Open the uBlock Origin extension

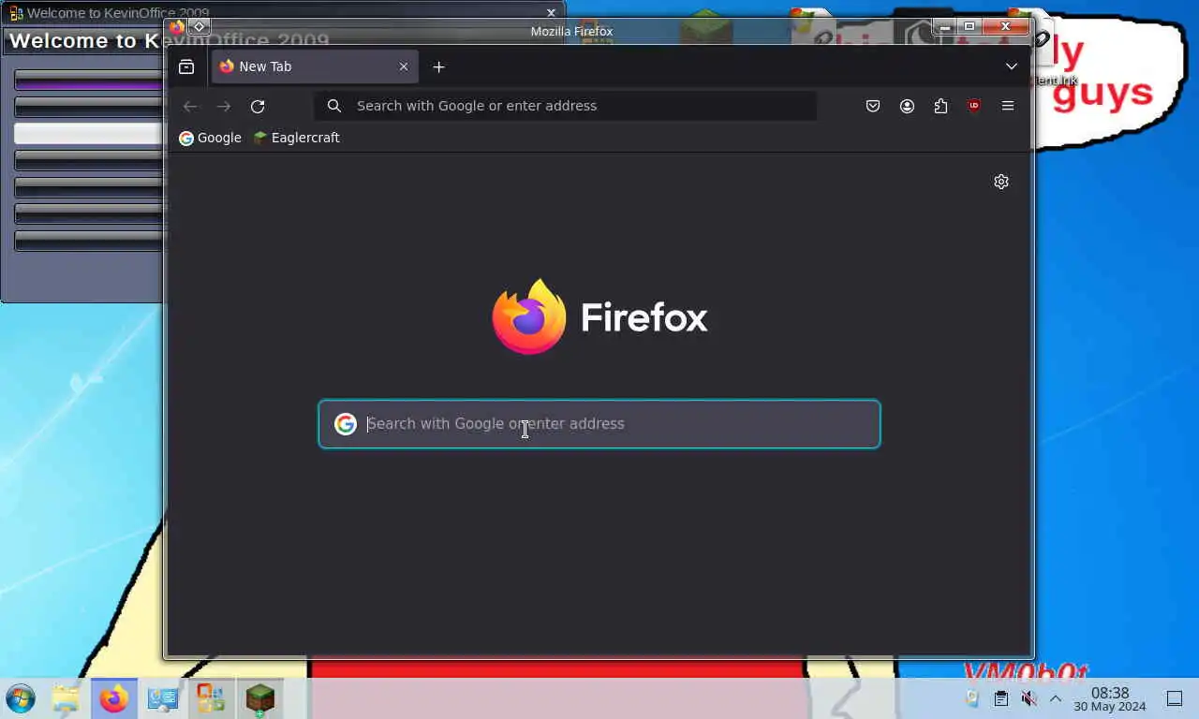click(974, 106)
